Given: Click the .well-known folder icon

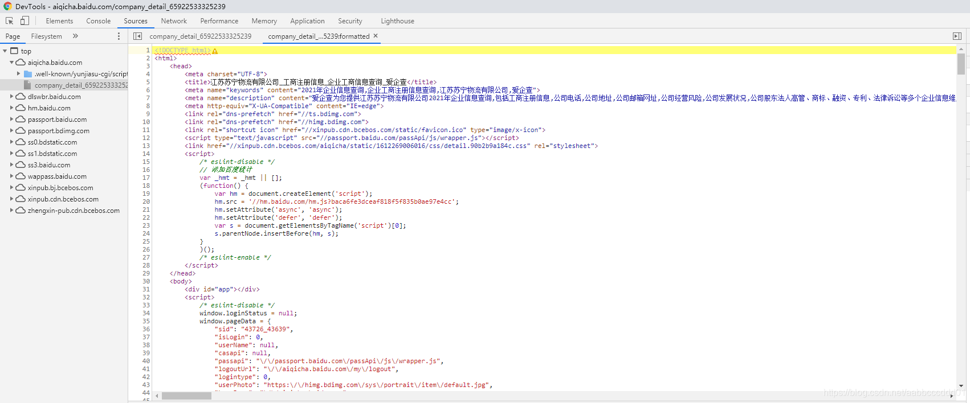Looking at the screenshot, I should coord(28,73).
